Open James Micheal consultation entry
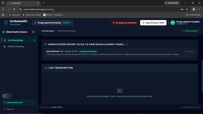 click(x=120, y=53)
